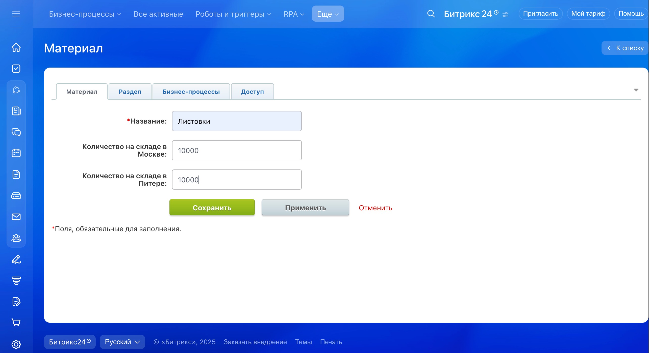Viewport: 649px width, 353px height.
Task: Open the Automation workflow icon in sidebar
Action: (x=16, y=90)
